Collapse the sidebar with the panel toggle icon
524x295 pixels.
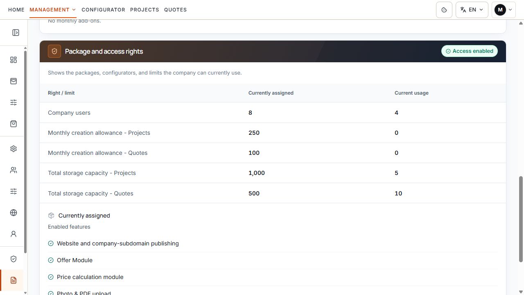tap(16, 32)
